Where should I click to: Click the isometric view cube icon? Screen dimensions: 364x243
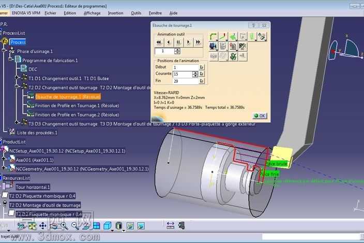click(107, 226)
